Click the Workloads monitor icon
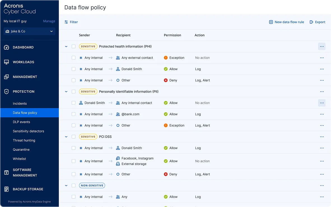Viewport: 331px width, 207px height. 6,62
